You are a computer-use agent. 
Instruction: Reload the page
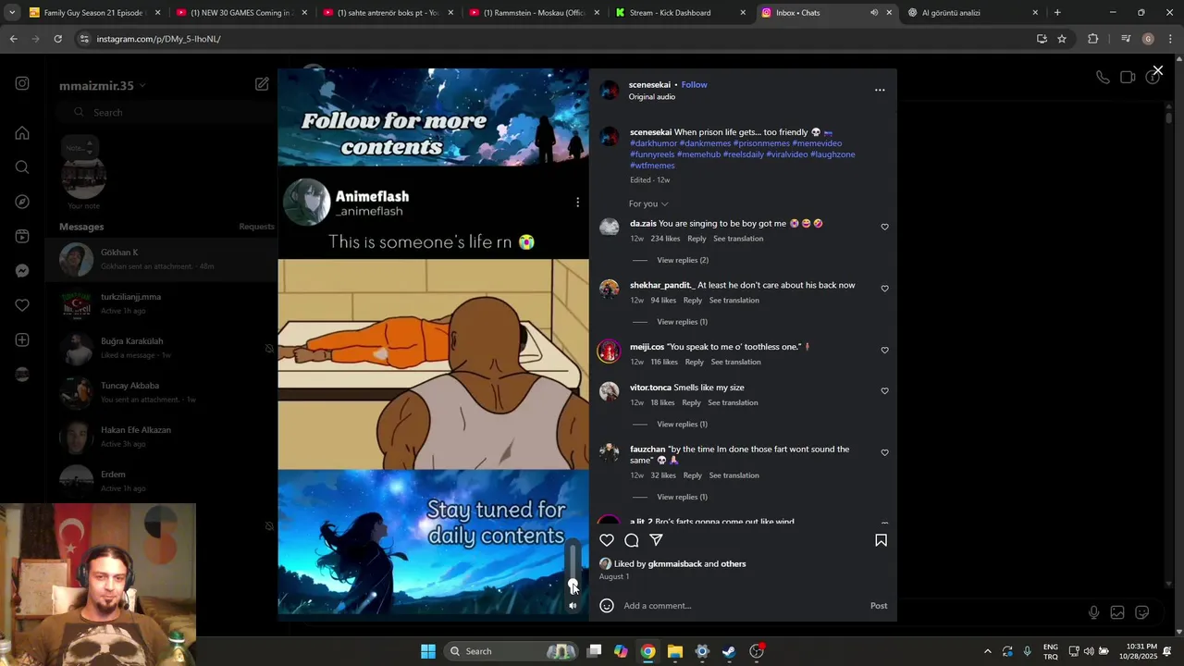pos(57,39)
